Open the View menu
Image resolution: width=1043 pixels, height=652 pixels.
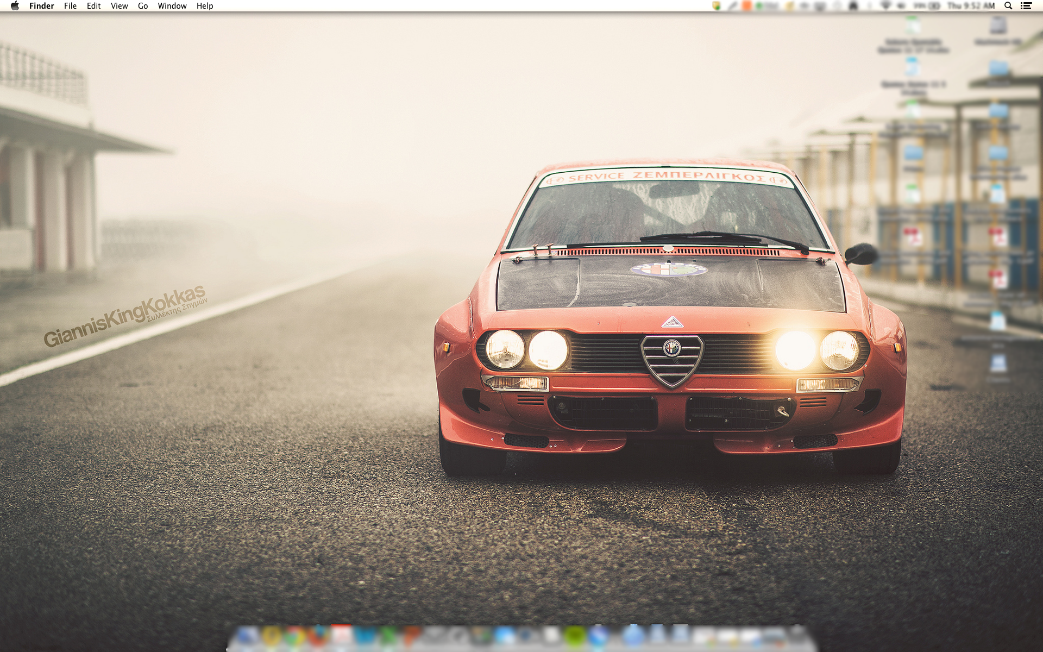pyautogui.click(x=119, y=6)
